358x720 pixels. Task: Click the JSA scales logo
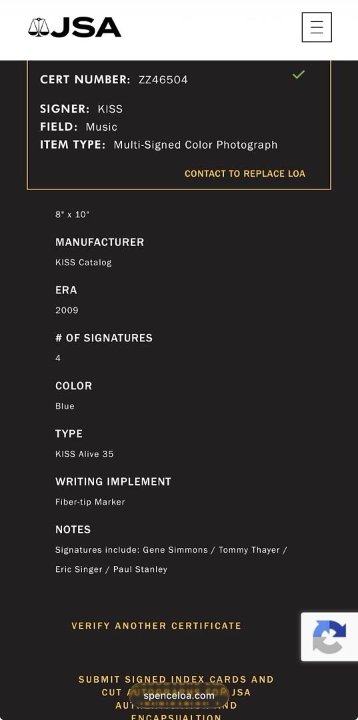point(39,27)
